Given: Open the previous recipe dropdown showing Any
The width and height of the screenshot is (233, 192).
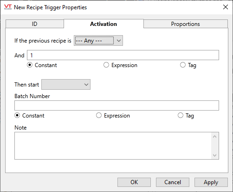Looking at the screenshot, I should [98, 41].
